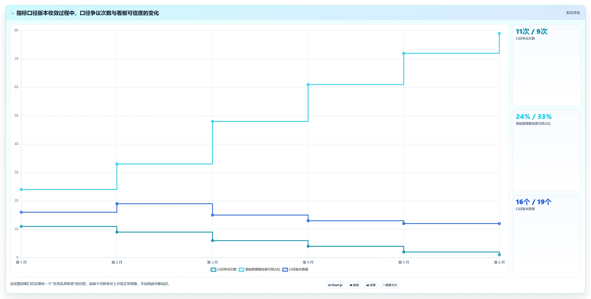Toggle the 口径版本数量 legend series
This screenshot has height=299, width=591.
click(295, 269)
